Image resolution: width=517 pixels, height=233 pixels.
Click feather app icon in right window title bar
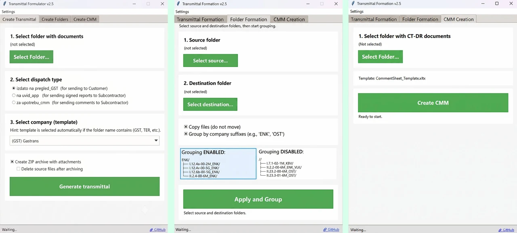pos(353,4)
